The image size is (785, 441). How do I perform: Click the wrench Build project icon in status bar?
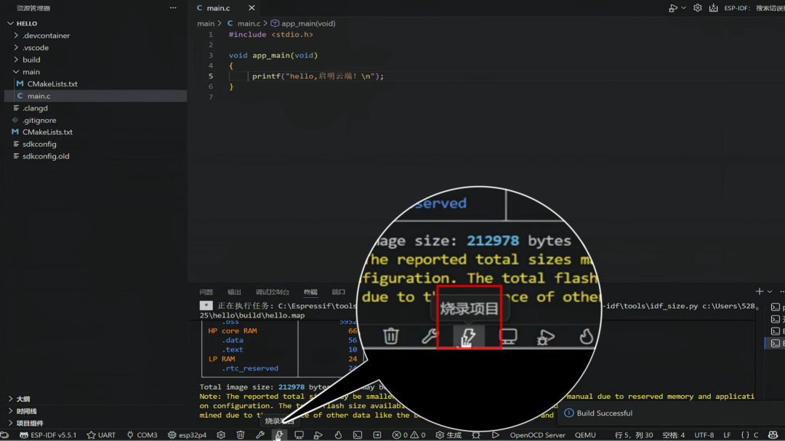pyautogui.click(x=259, y=435)
